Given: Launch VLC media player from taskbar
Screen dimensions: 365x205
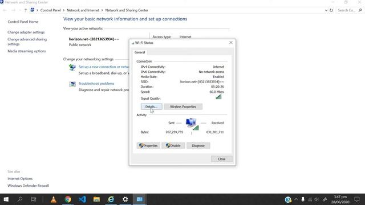Looking at the screenshot, I should coord(54,199).
